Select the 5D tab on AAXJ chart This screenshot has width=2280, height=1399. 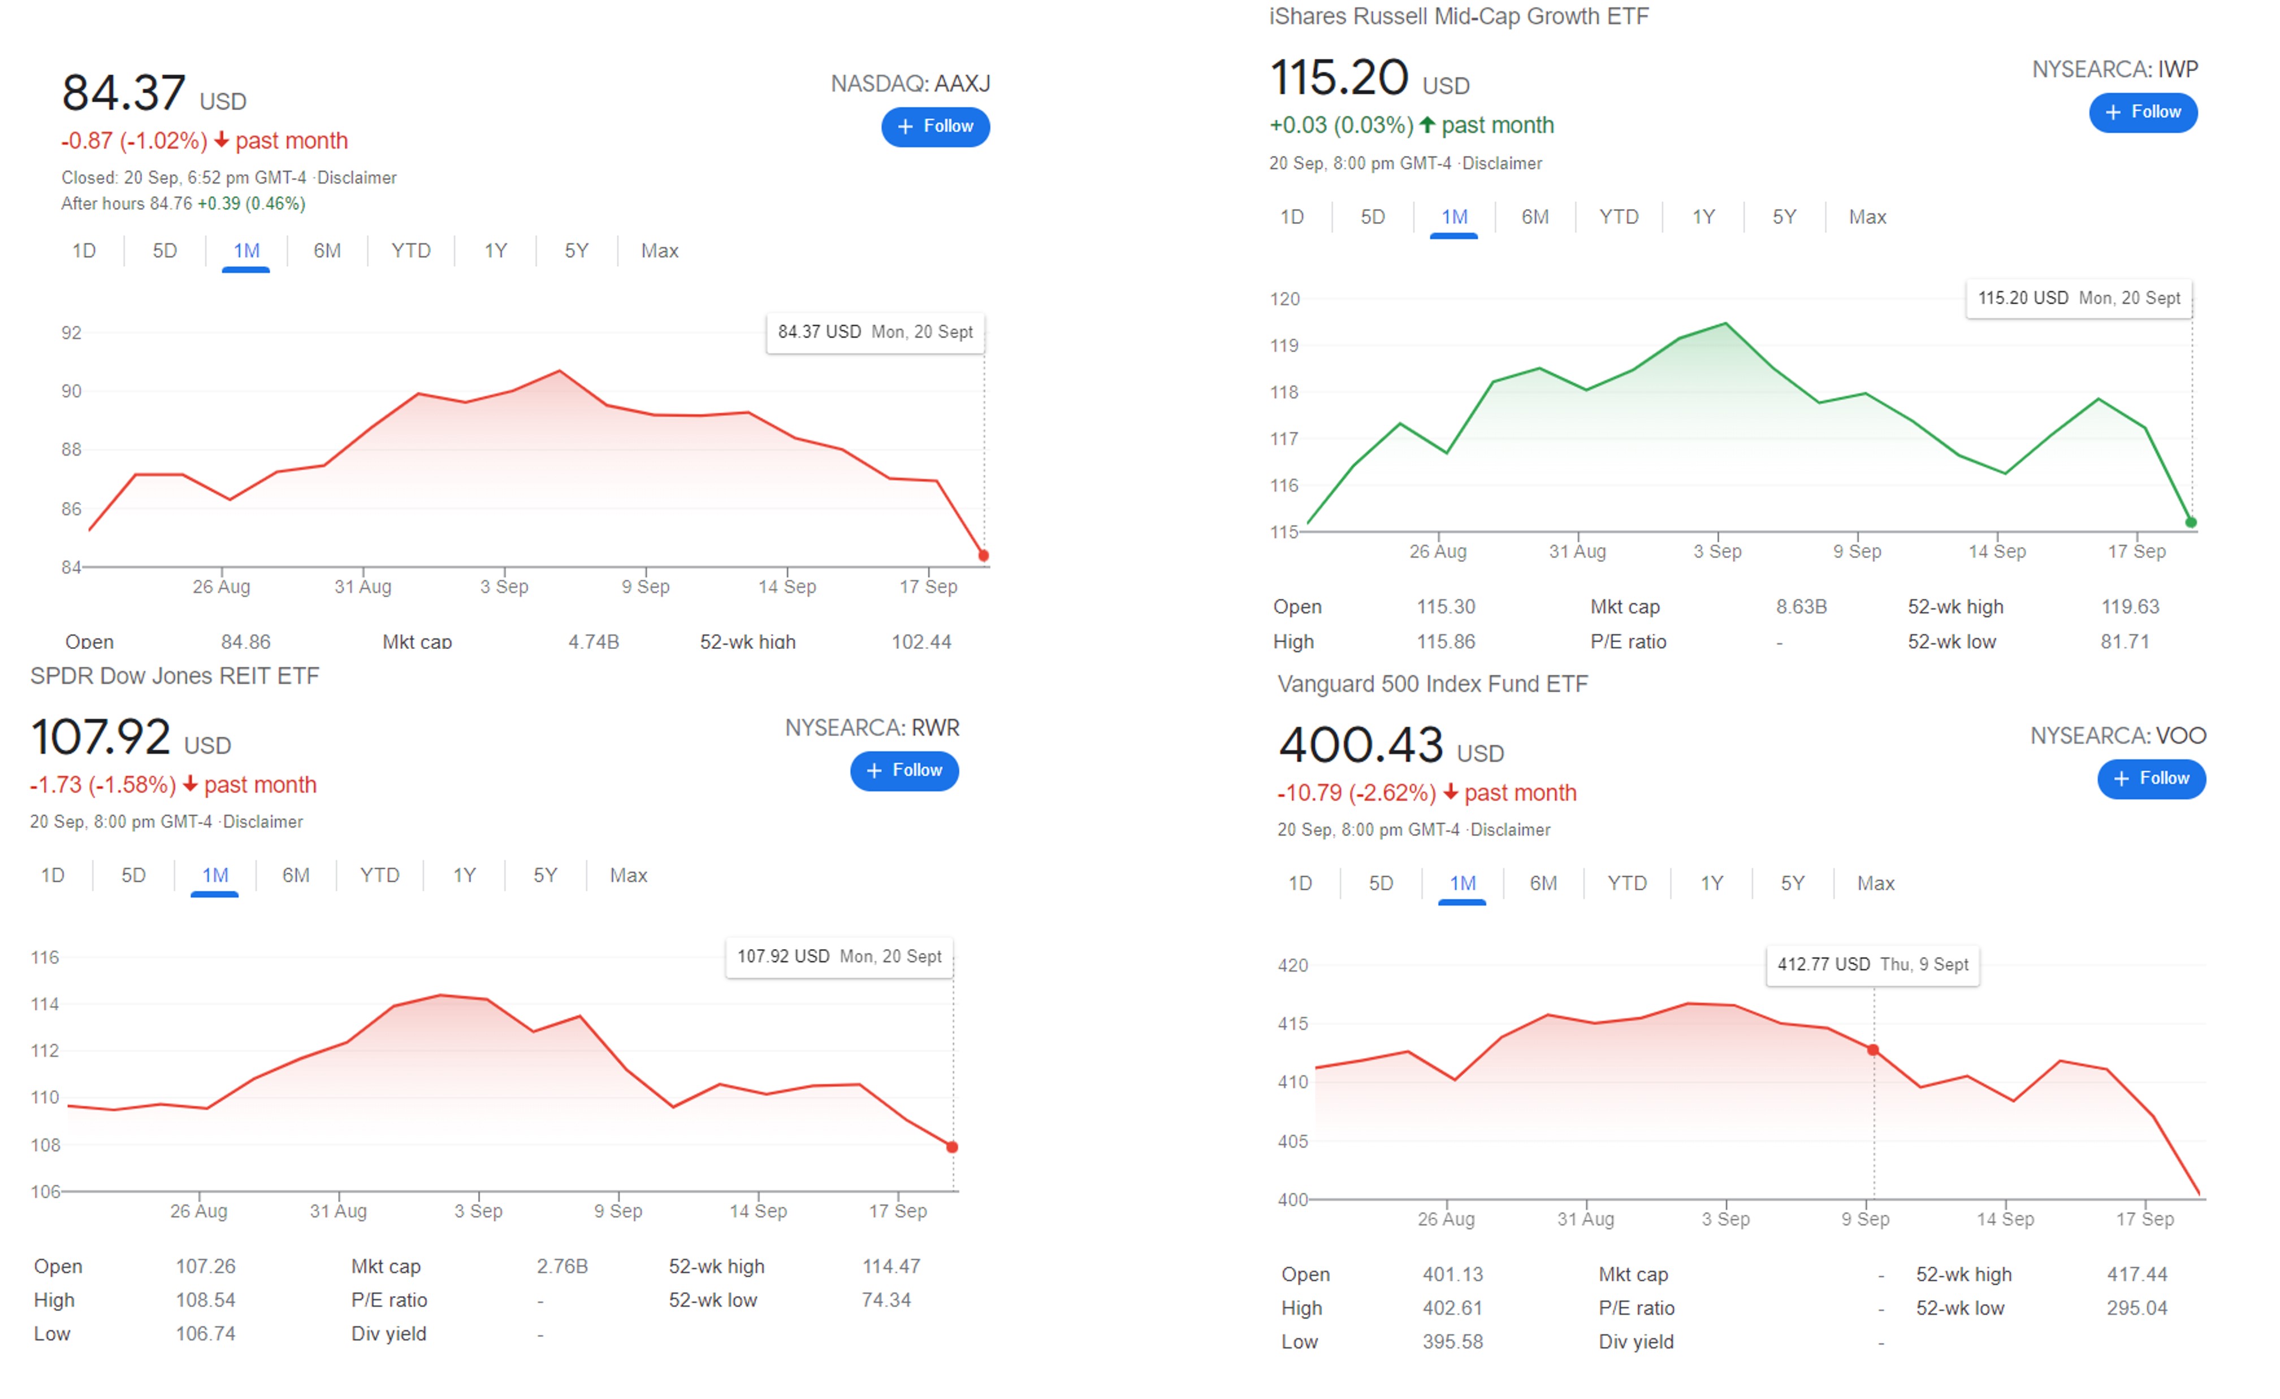[165, 251]
